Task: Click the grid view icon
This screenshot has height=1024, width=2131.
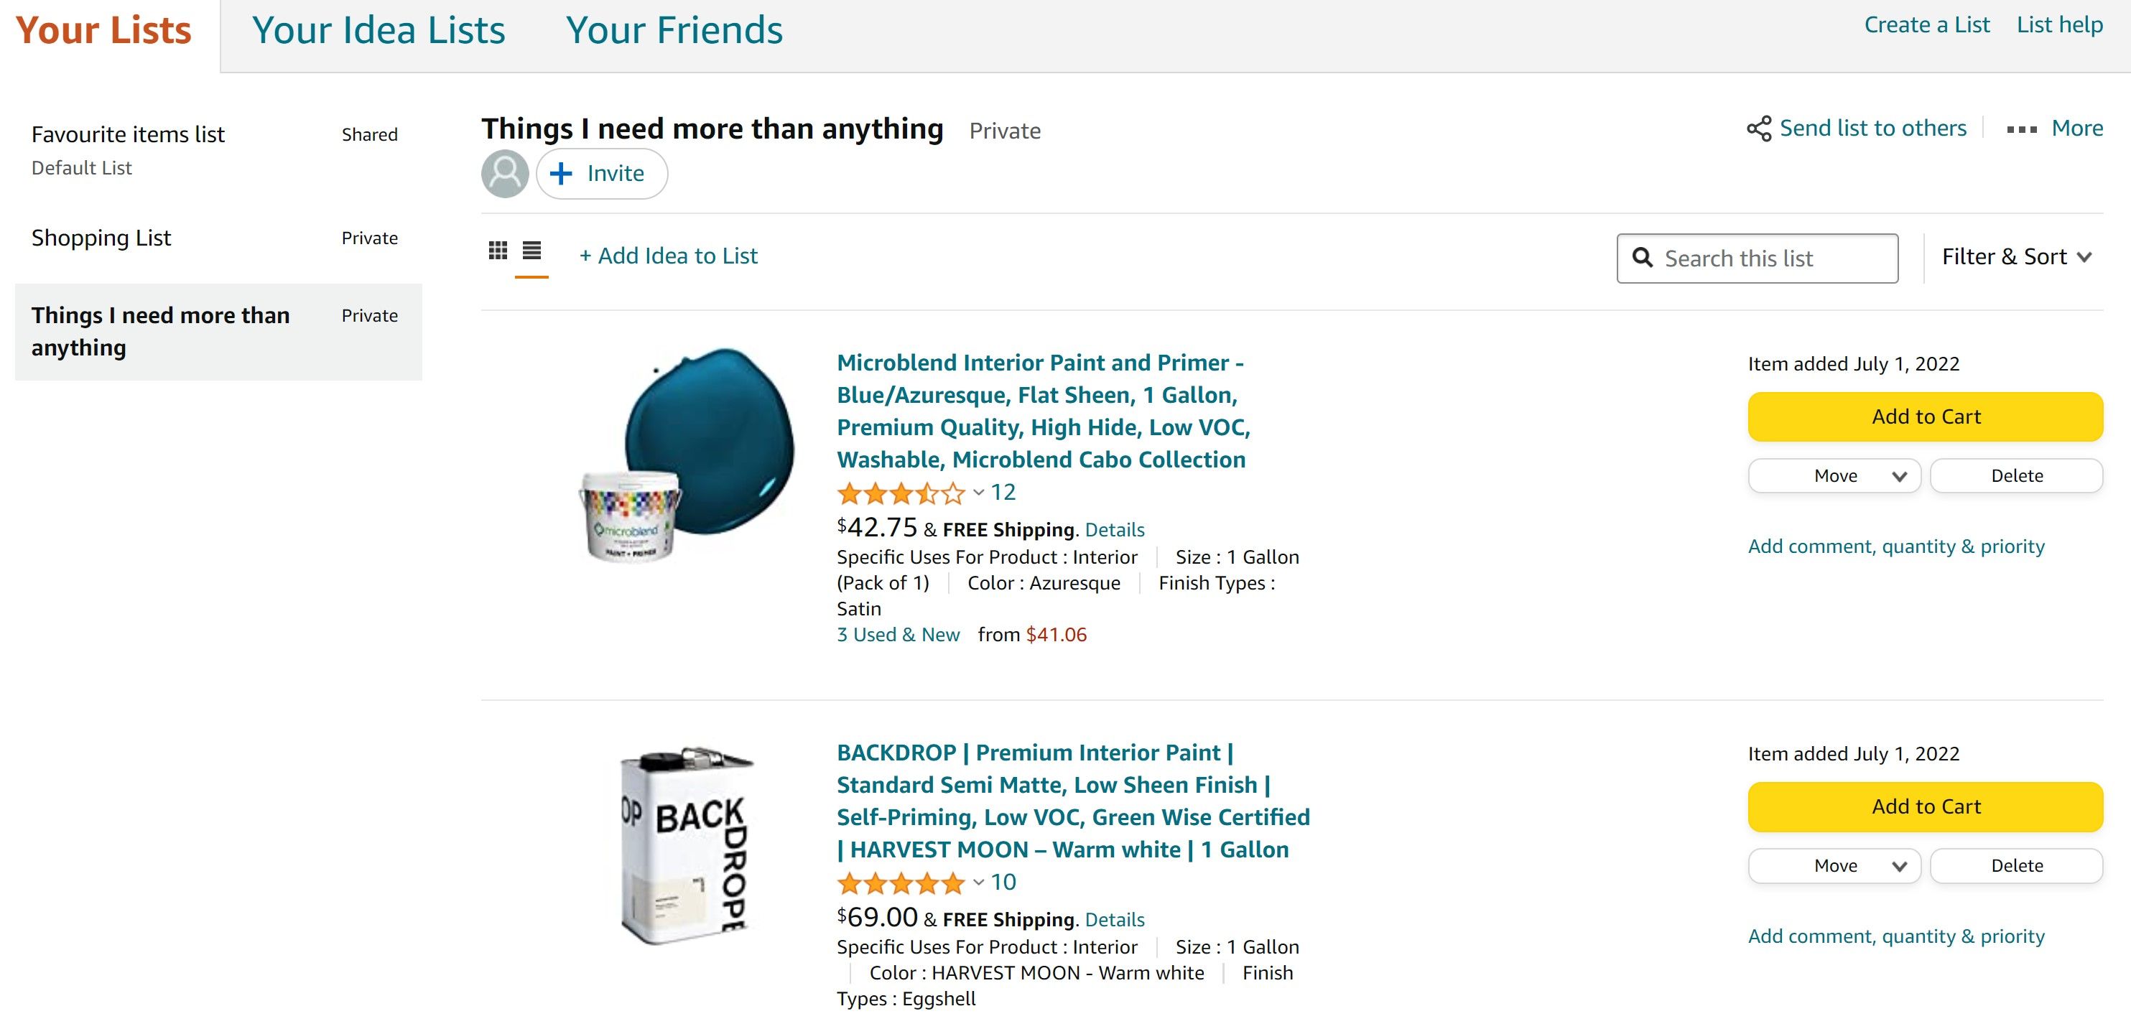Action: click(498, 250)
